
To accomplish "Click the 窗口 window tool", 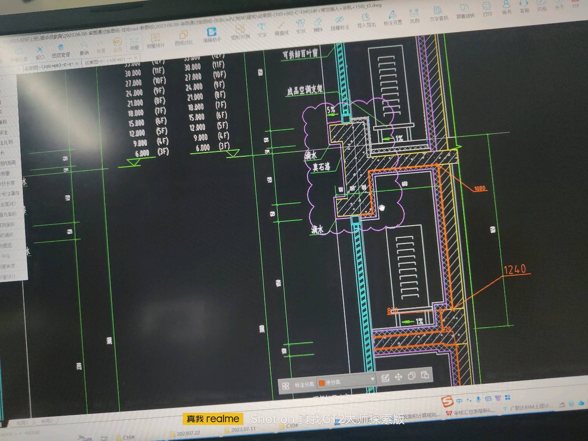I will point(40,53).
